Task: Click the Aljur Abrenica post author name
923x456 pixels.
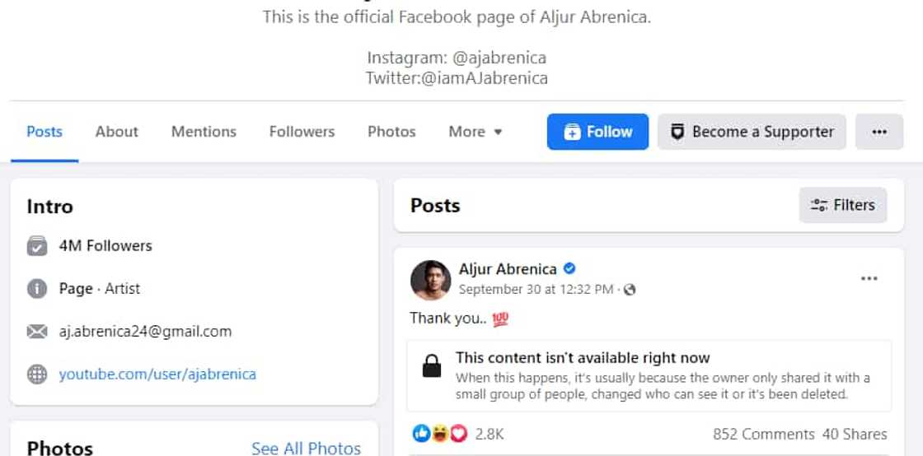Action: (507, 269)
